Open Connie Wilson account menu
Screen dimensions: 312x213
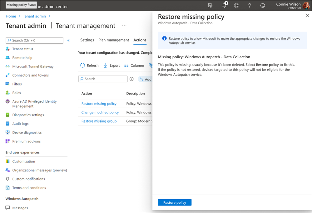coord(293,6)
